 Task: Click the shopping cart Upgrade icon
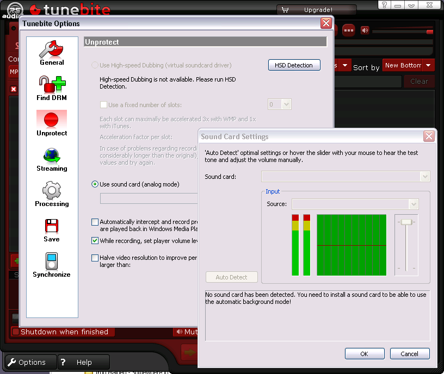[x=285, y=10]
